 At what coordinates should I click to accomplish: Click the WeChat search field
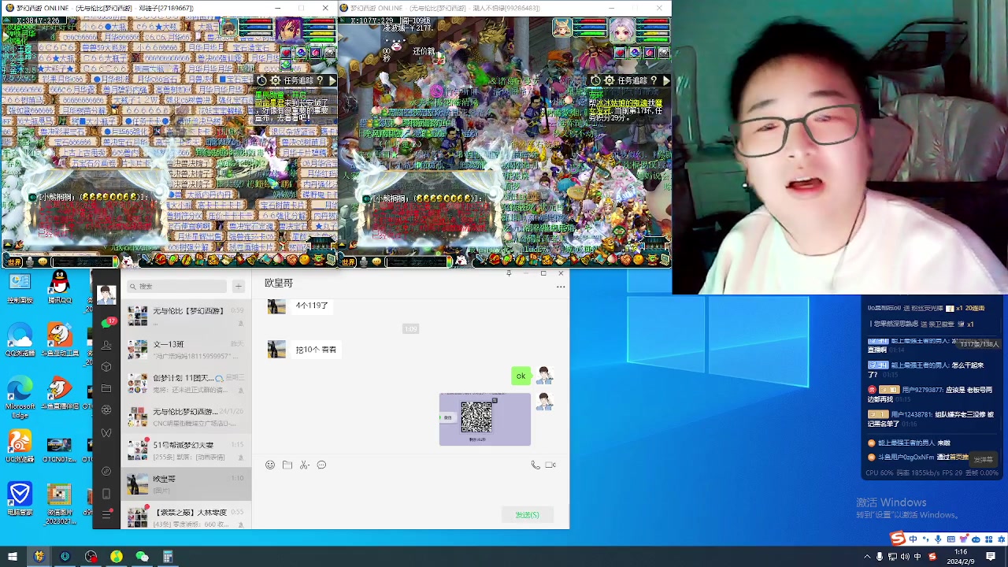pyautogui.click(x=178, y=287)
